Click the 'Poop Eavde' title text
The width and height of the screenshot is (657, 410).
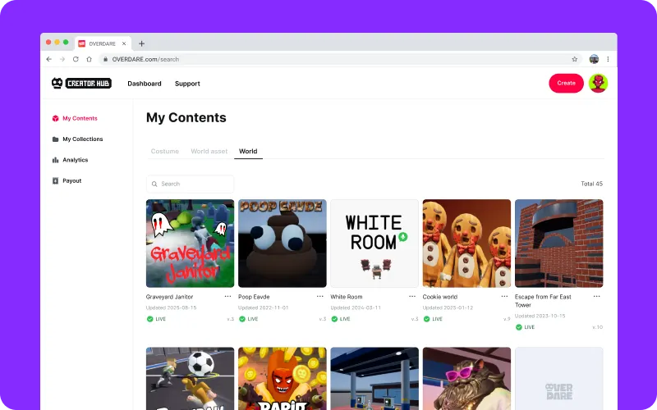254,297
